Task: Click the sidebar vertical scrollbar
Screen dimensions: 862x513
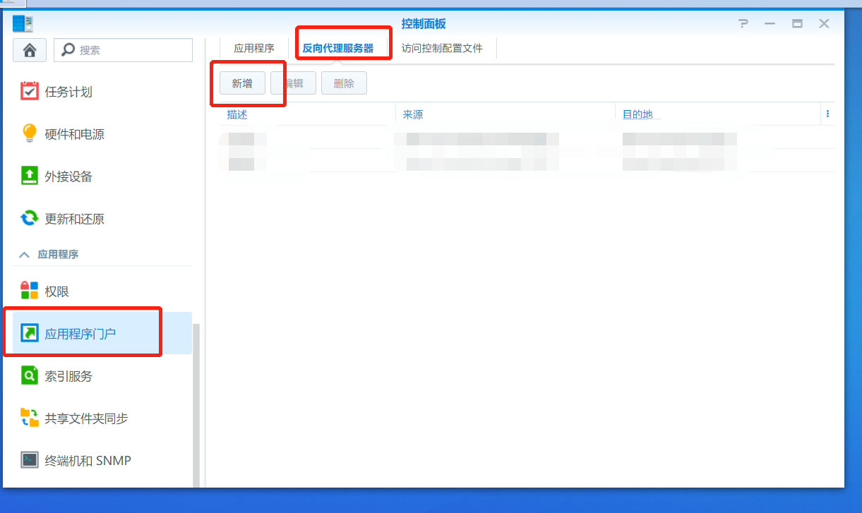Action: 196,402
